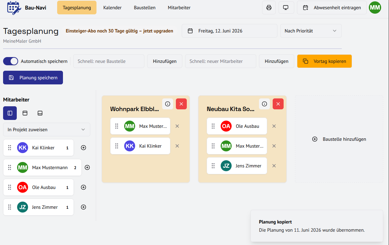
Task: Add Kai Klinker via plus icon
Action: tap(83, 148)
